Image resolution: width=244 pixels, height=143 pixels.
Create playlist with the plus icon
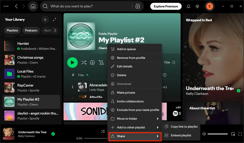point(45,20)
